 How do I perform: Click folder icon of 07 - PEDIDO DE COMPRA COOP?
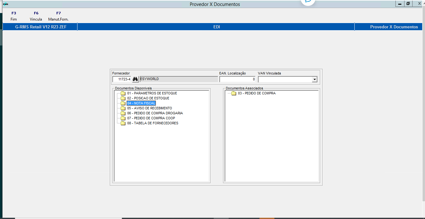pyautogui.click(x=123, y=118)
